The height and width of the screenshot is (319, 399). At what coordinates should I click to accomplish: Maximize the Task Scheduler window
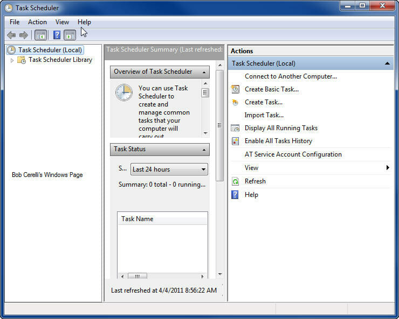362,5
